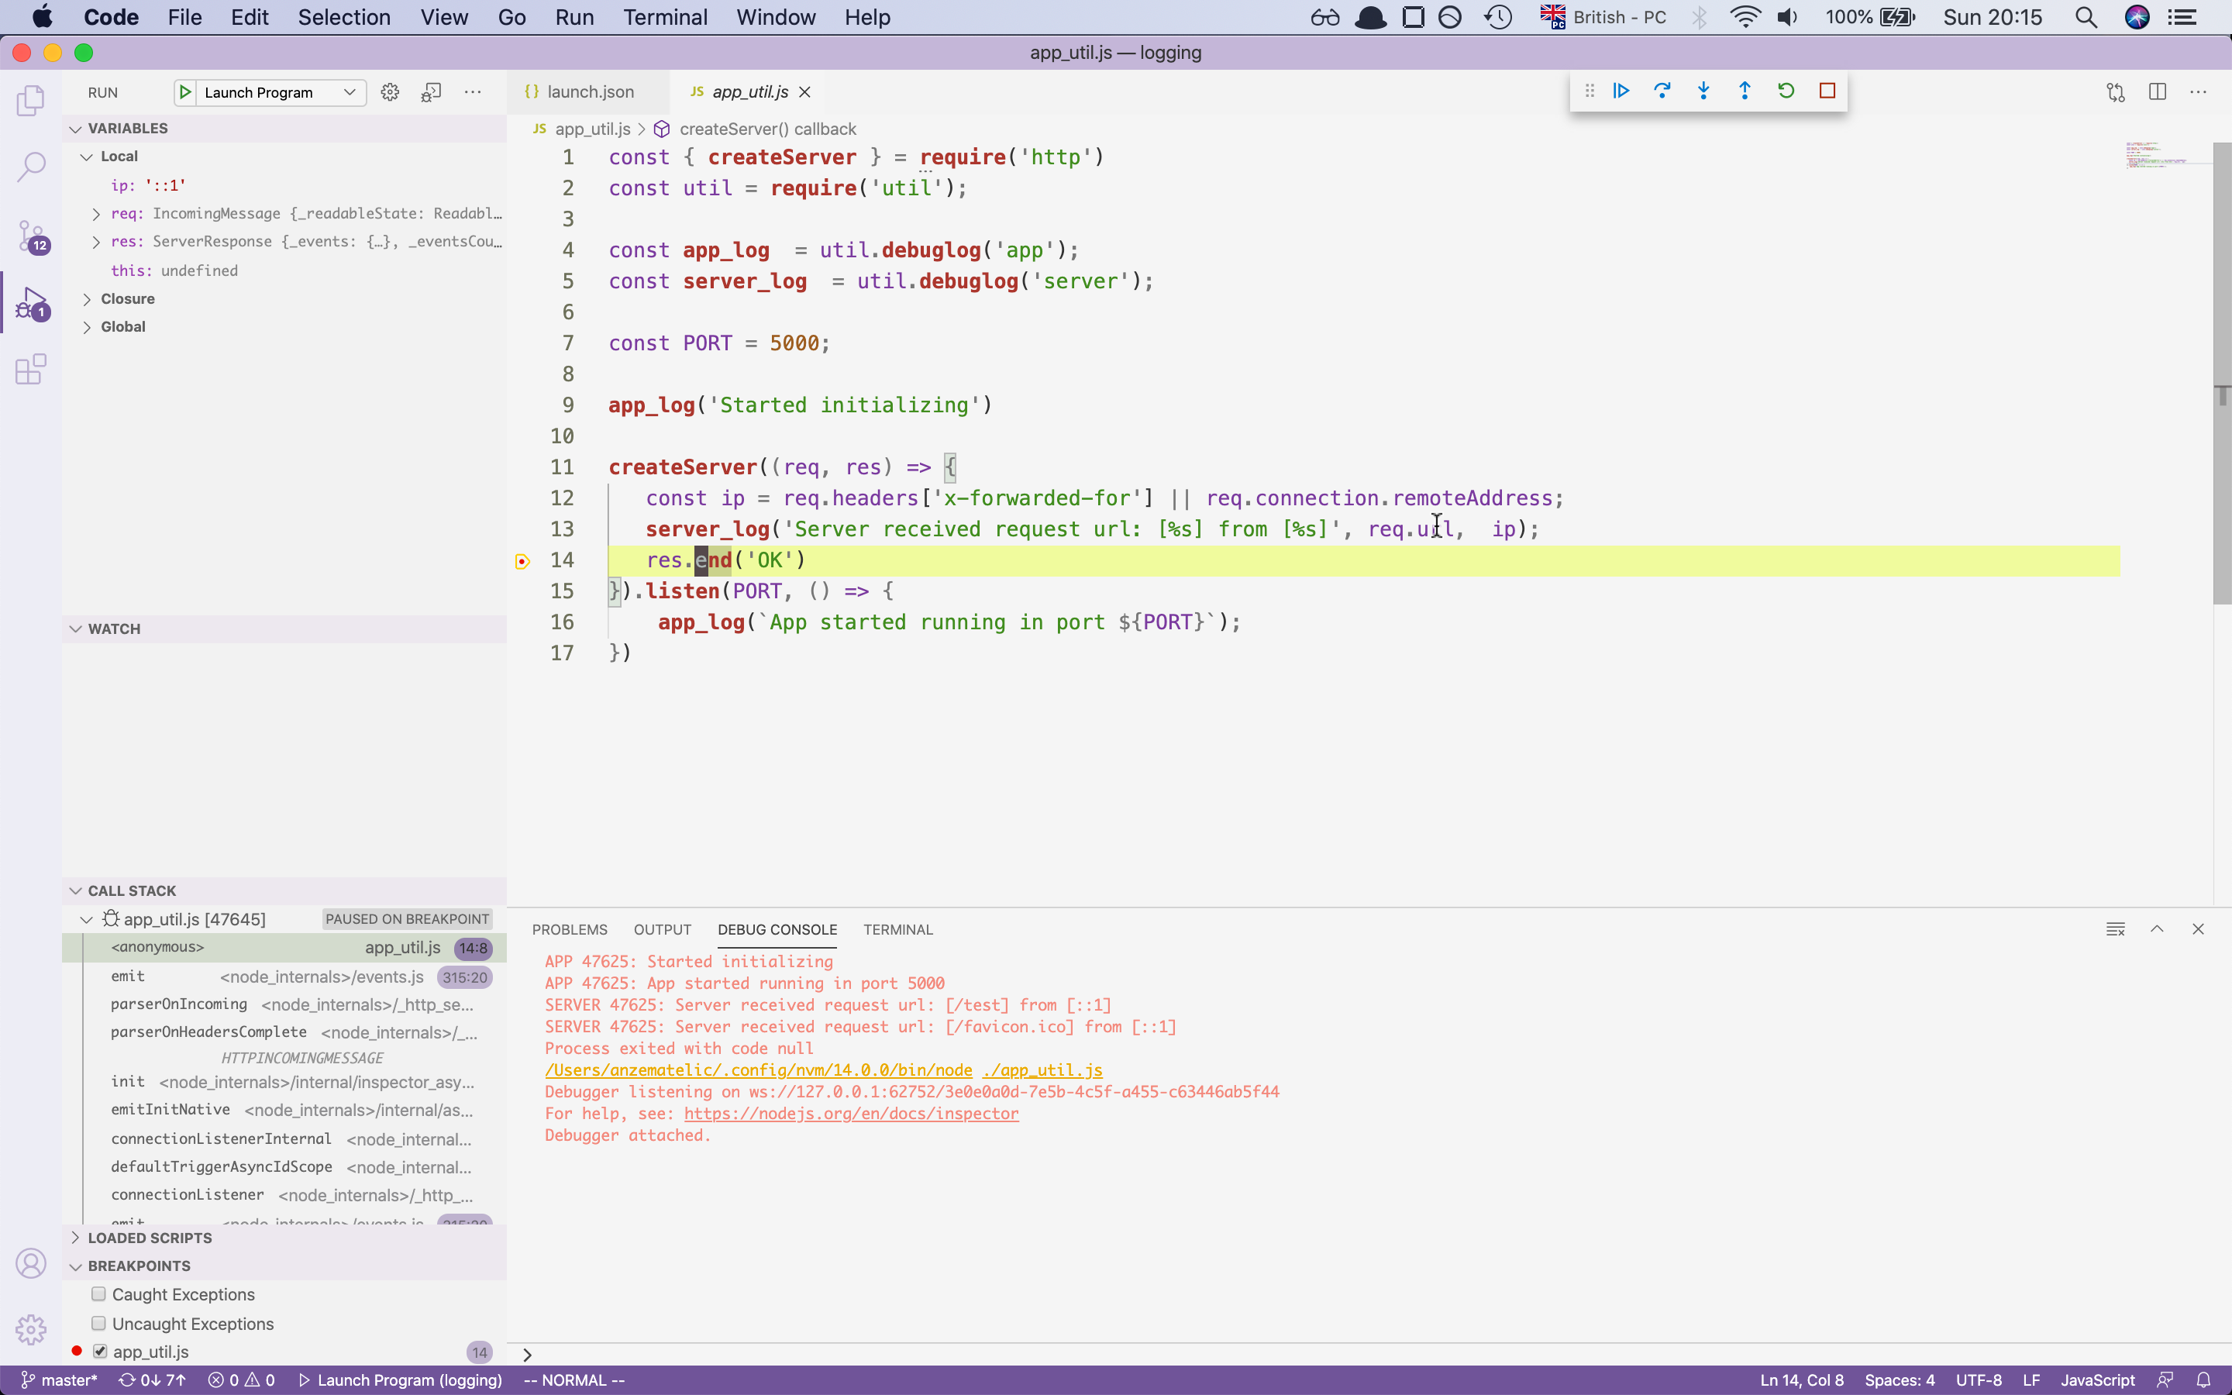Screen dimensions: 2232x1395
Task: Enable the Uncaught Exceptions breakpoint
Action: (x=98, y=1323)
